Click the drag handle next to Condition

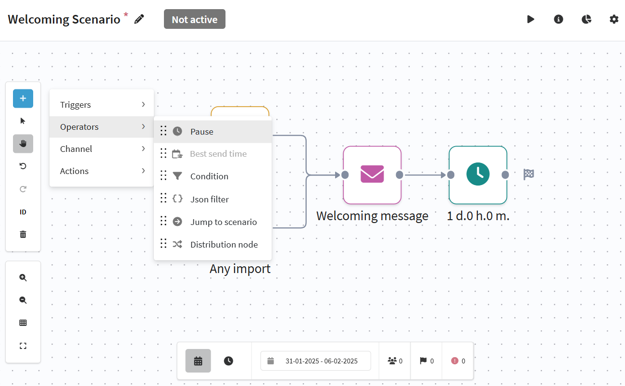click(x=163, y=175)
